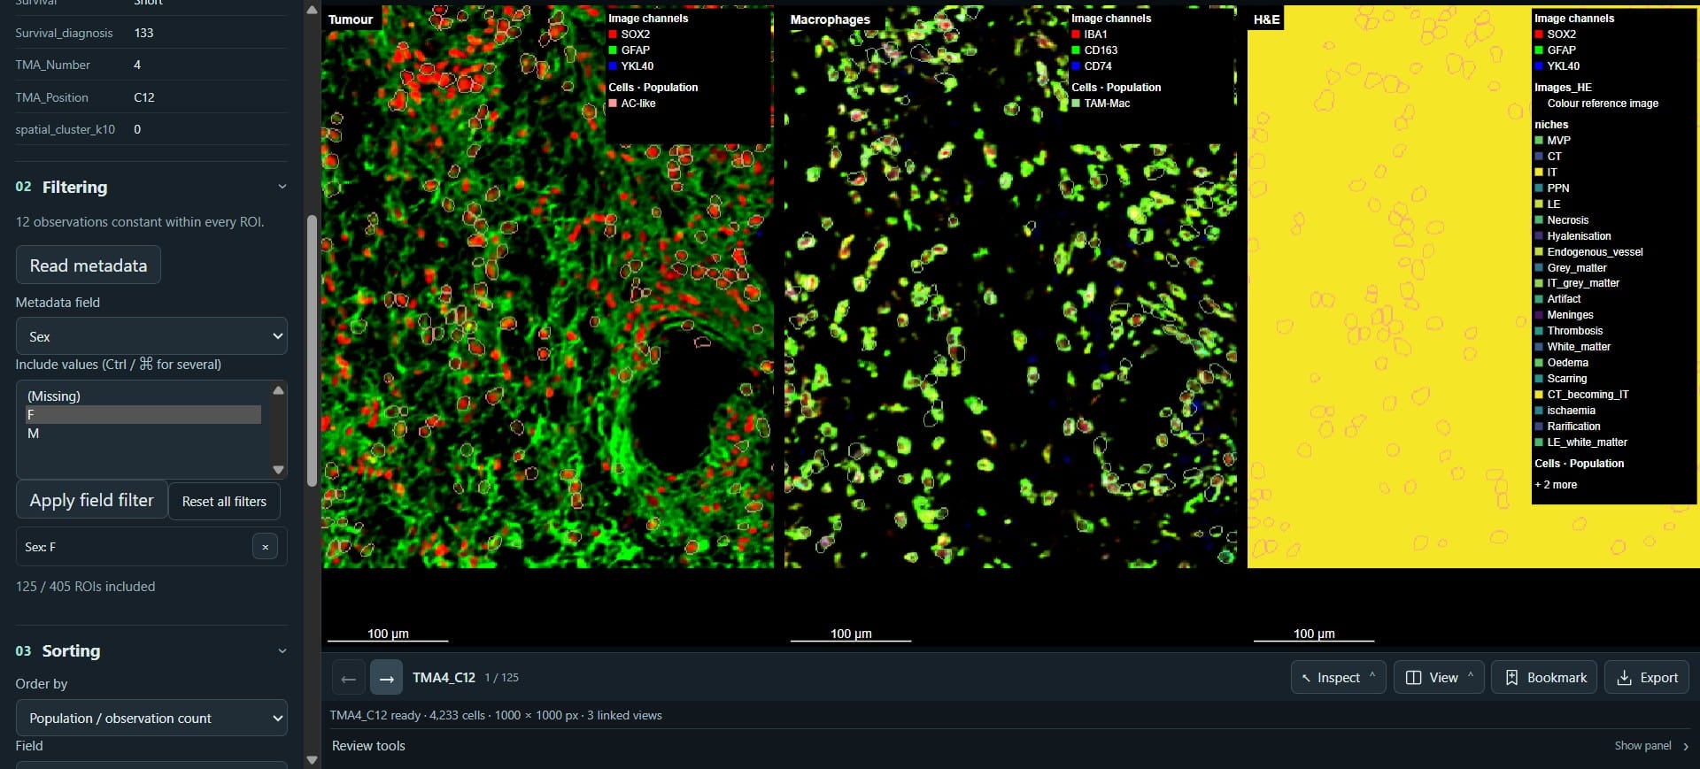Click Reset all filters button
Screen dimensions: 1700x769
224,501
